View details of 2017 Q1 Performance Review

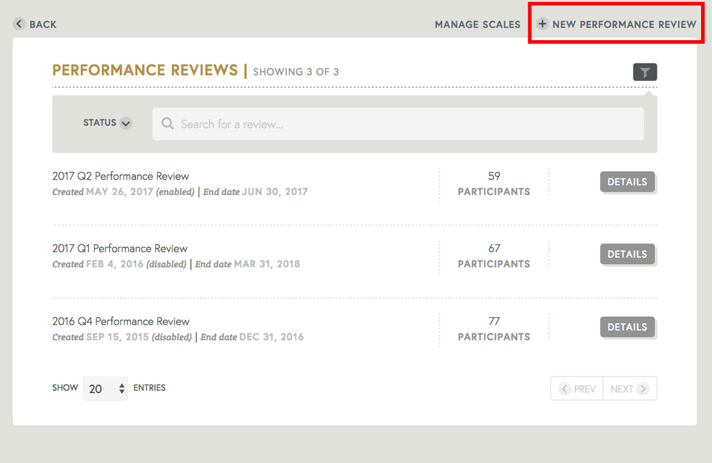pos(627,254)
